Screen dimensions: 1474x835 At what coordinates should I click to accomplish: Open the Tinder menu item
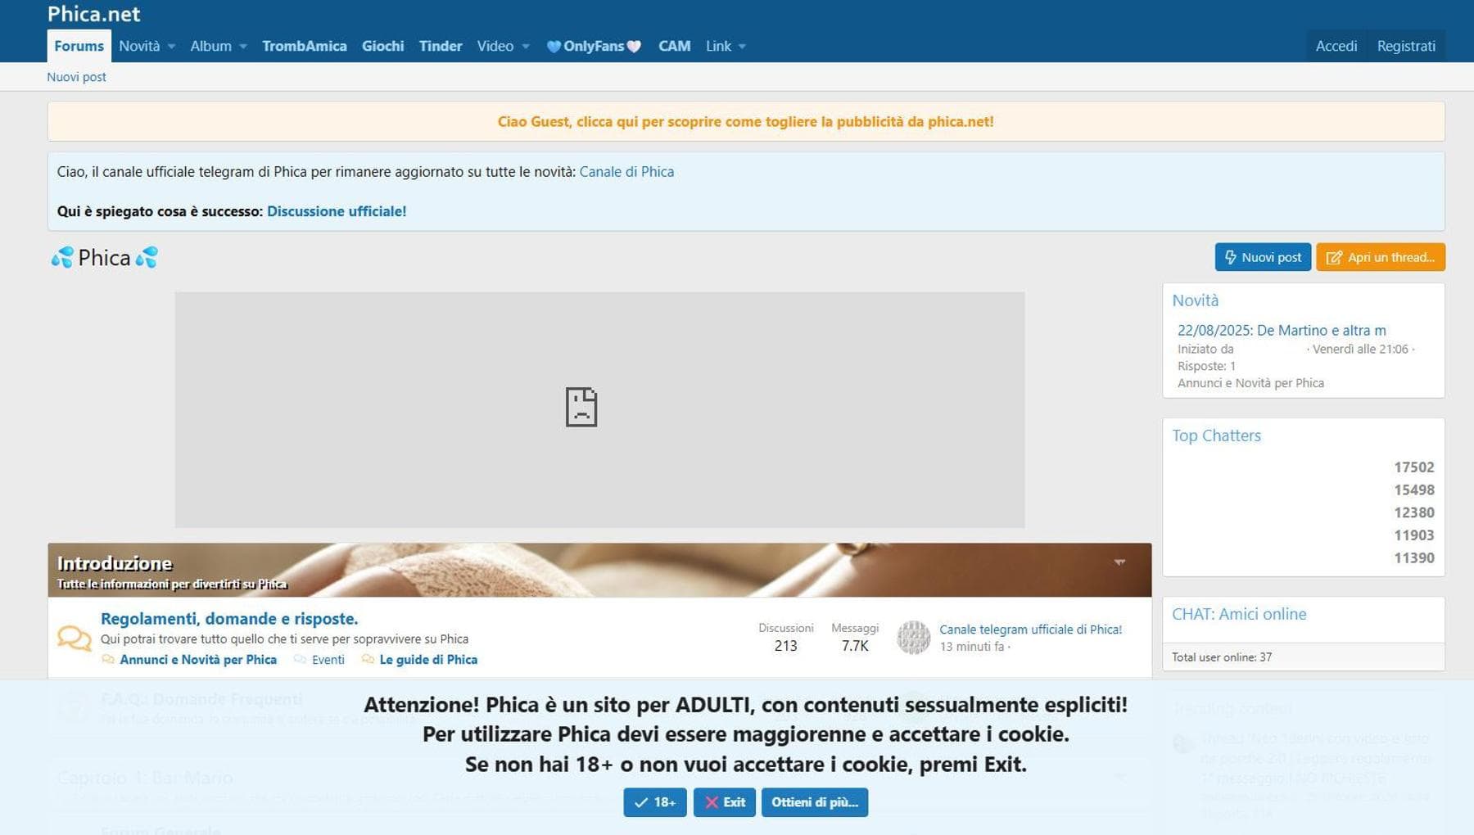pyautogui.click(x=441, y=46)
